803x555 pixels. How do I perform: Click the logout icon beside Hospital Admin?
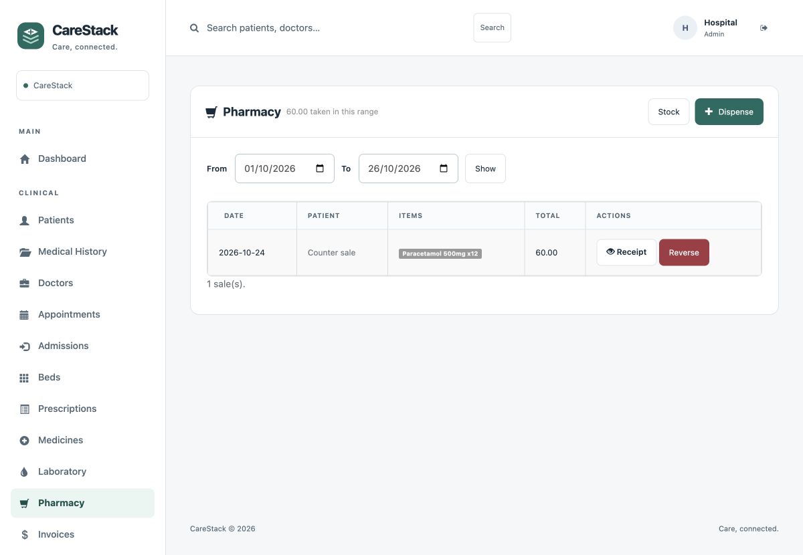(764, 28)
